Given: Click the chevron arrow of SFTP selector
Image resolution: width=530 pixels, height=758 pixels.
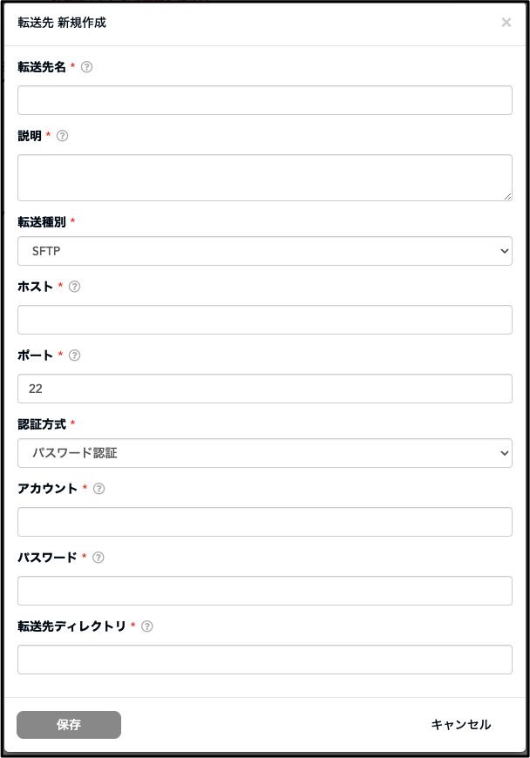Looking at the screenshot, I should point(505,251).
